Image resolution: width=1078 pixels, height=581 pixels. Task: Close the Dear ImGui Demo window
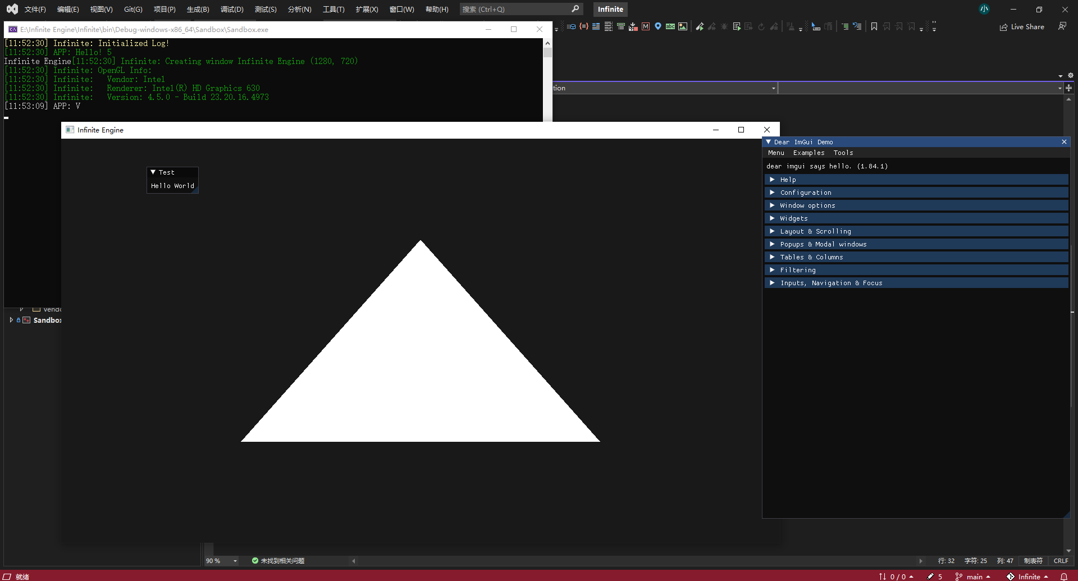tap(1064, 142)
